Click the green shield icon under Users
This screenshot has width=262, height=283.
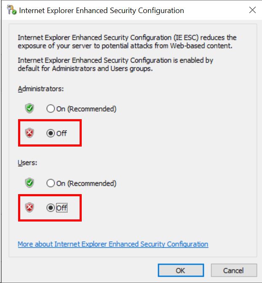point(29,184)
